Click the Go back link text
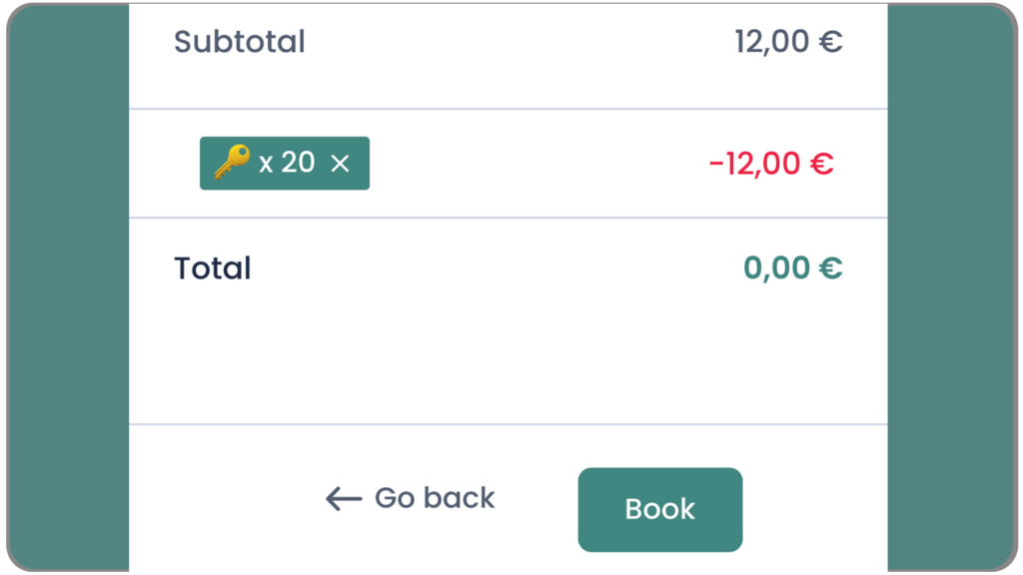The image size is (1023, 575). click(x=435, y=498)
